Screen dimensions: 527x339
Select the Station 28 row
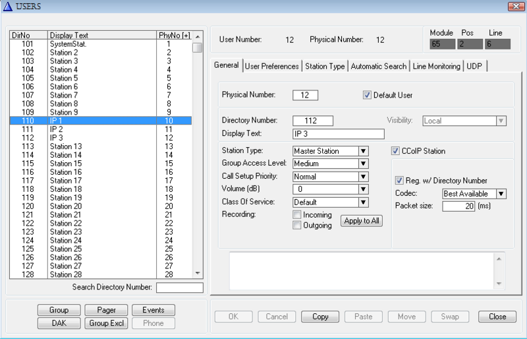click(x=101, y=274)
